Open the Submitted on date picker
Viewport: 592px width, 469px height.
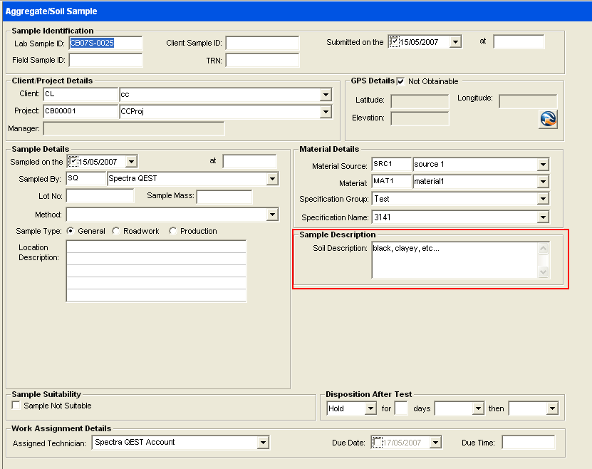pyautogui.click(x=455, y=42)
